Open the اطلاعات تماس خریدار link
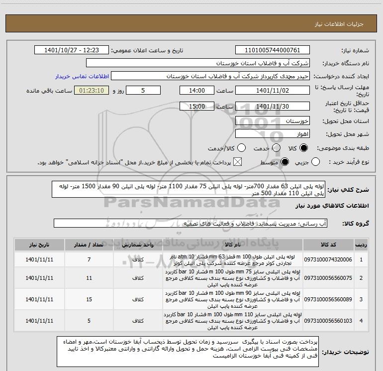Screen dimensions: 383x371 pyautogui.click(x=82, y=76)
